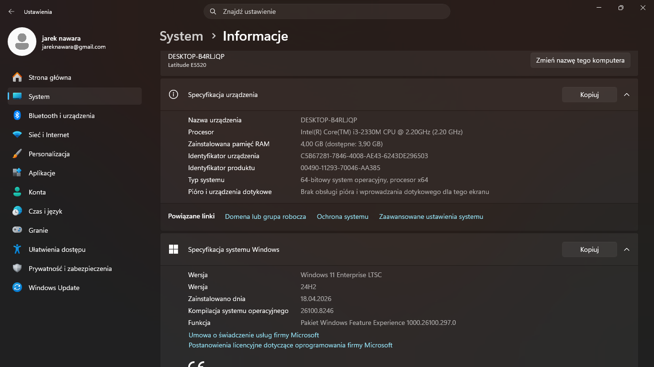Open the Konta settings page
Screen dimensions: 654x367
[x=37, y=192]
